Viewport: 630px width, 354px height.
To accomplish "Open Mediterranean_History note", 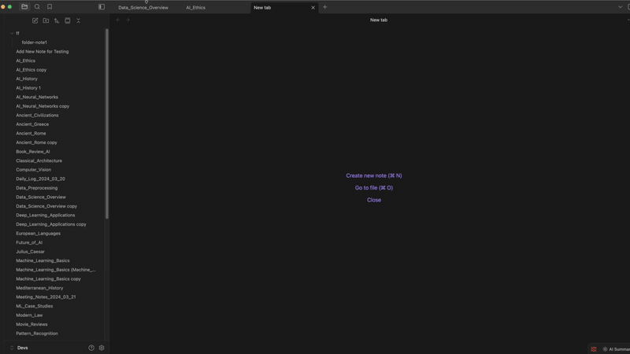I will point(39,288).
